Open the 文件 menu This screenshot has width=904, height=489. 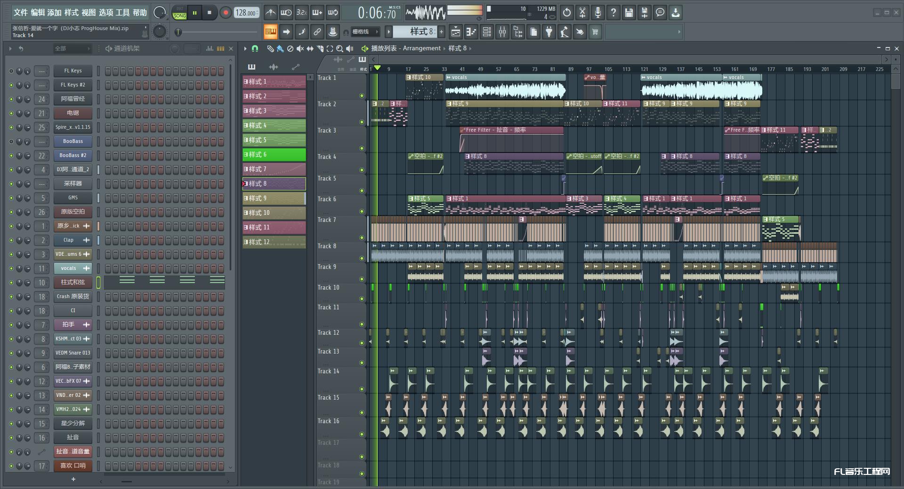pyautogui.click(x=21, y=12)
